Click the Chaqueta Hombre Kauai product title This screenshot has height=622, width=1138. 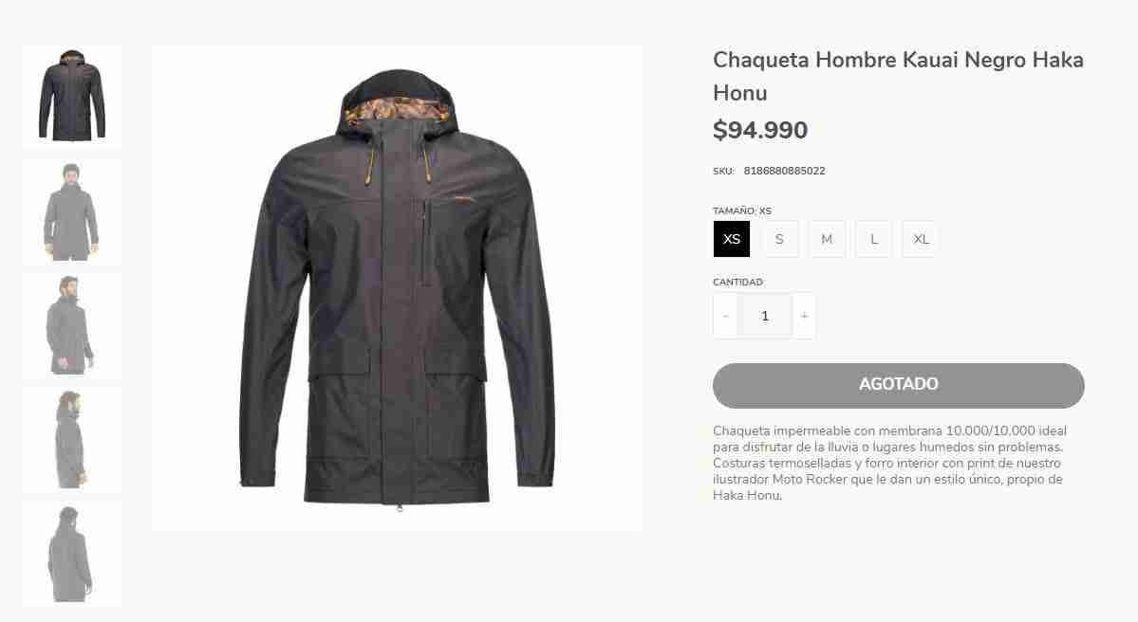point(899,76)
